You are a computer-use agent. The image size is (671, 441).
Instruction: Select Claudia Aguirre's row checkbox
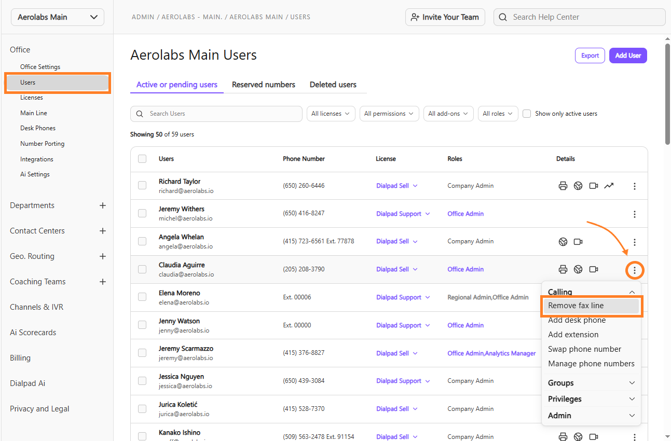point(142,269)
